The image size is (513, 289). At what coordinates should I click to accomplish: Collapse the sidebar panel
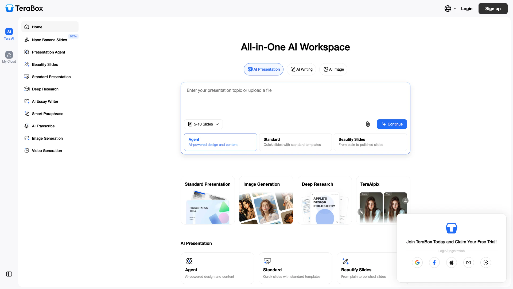pyautogui.click(x=9, y=274)
